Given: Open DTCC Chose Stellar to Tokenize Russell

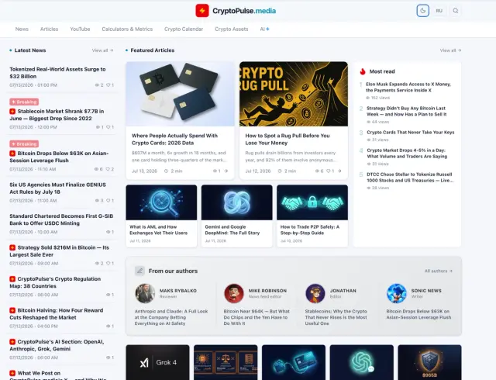Looking at the screenshot, I should pos(410,178).
